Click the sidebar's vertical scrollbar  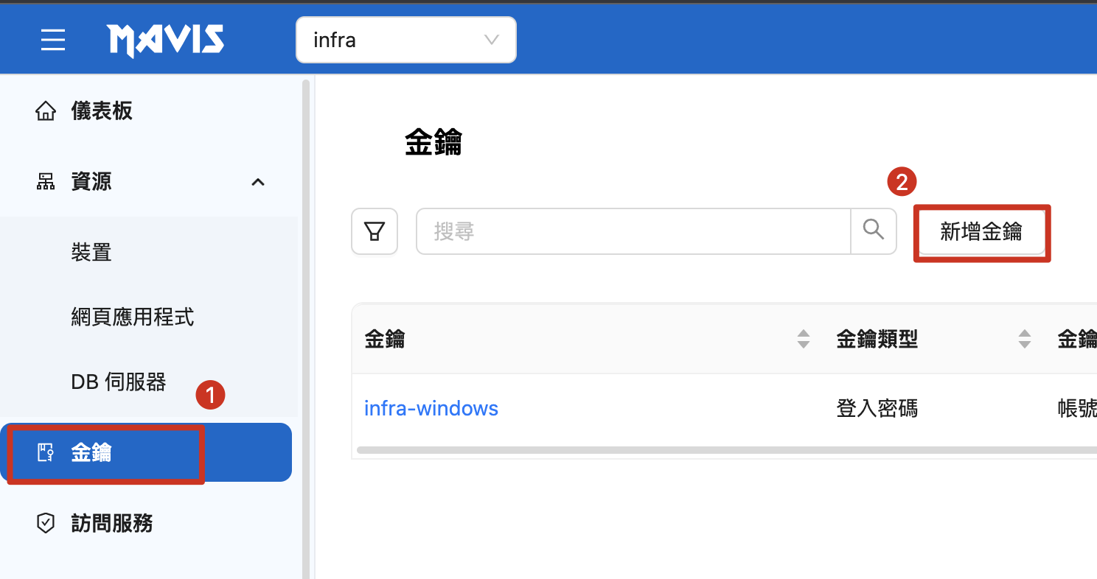click(x=306, y=295)
